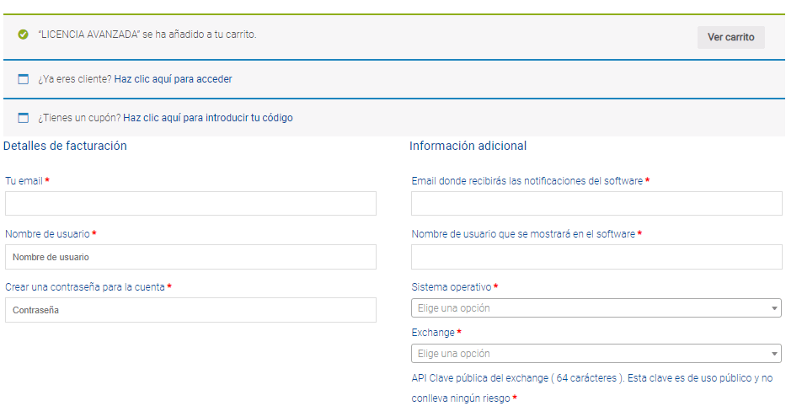This screenshot has width=802, height=406.
Task: Select the 'Información adicional' heading
Action: (468, 146)
